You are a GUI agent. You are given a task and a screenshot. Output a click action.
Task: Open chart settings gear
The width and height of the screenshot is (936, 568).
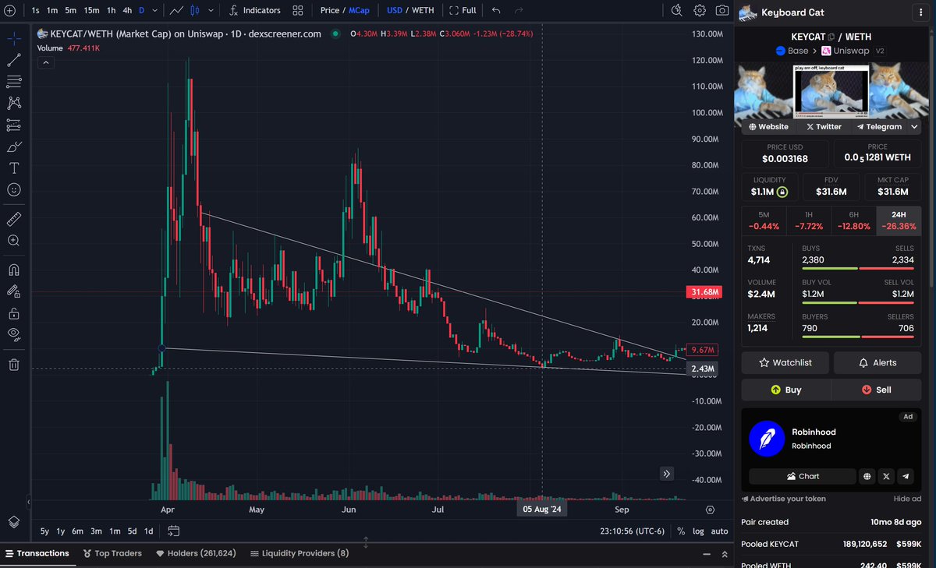point(700,10)
